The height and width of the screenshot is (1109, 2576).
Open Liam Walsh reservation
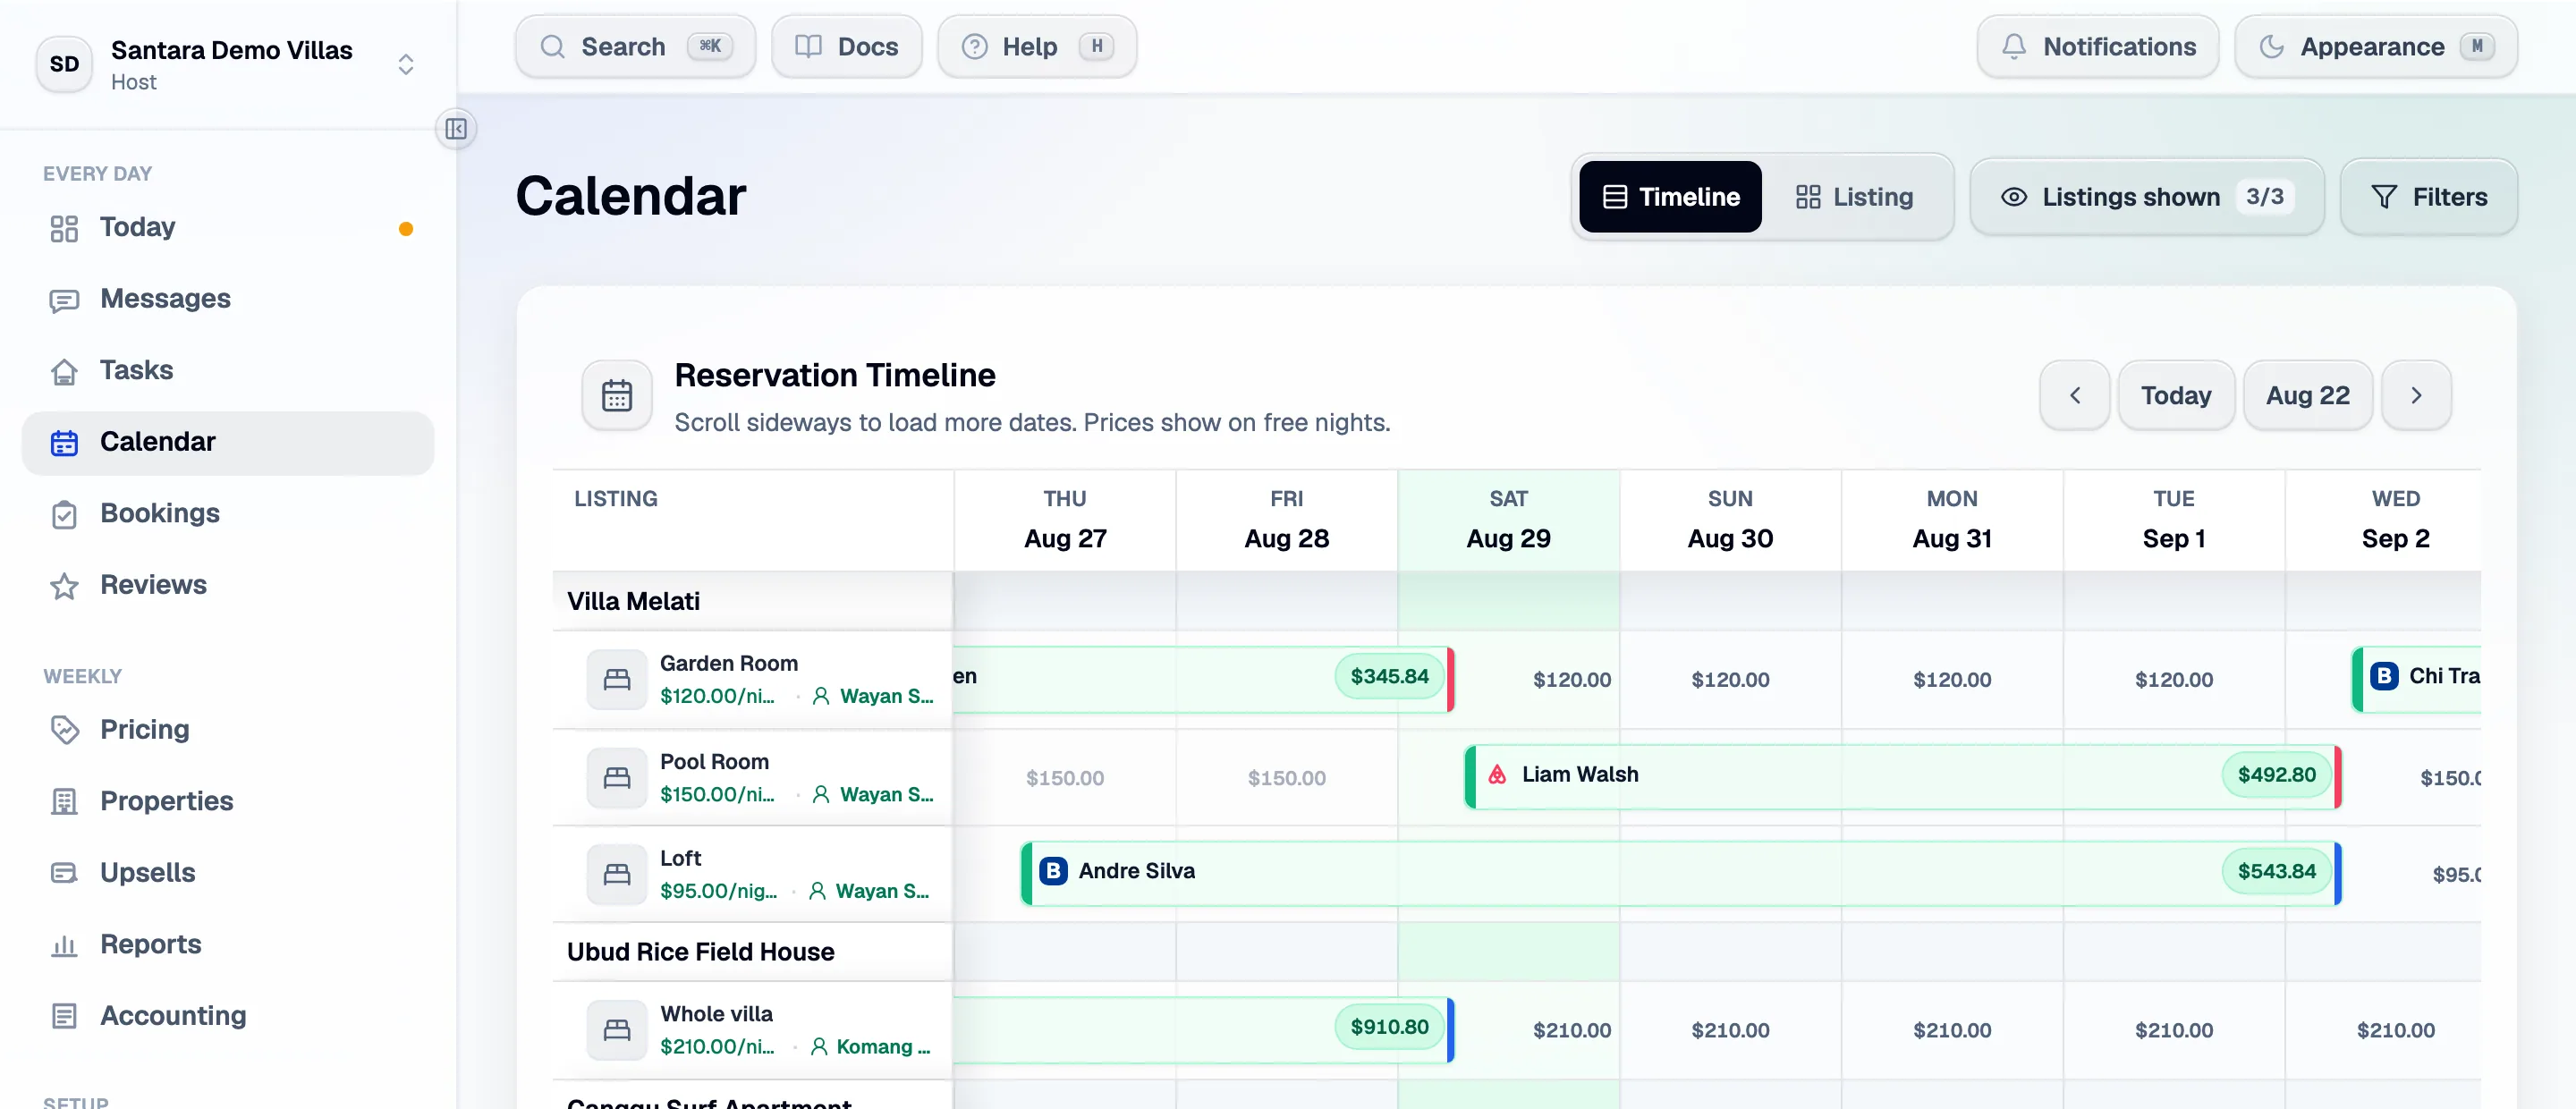point(1902,776)
